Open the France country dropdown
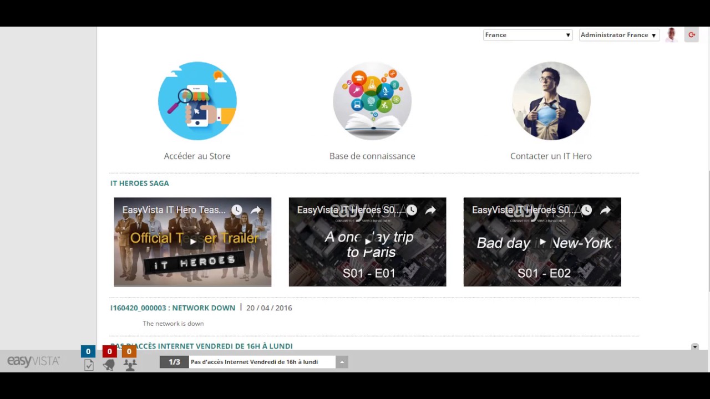This screenshot has width=710, height=399. click(x=528, y=35)
